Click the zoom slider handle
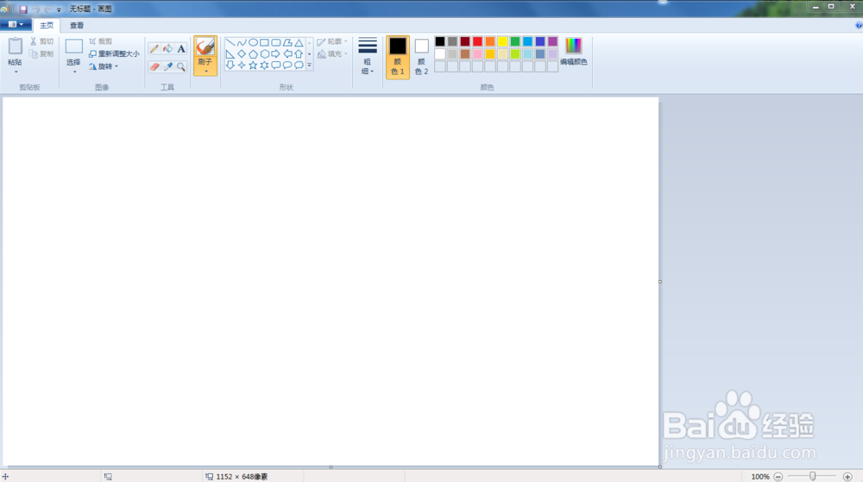863x482 pixels. (812, 477)
